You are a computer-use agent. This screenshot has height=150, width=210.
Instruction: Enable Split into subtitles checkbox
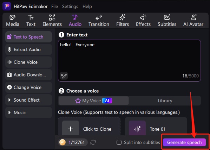tap(119, 142)
